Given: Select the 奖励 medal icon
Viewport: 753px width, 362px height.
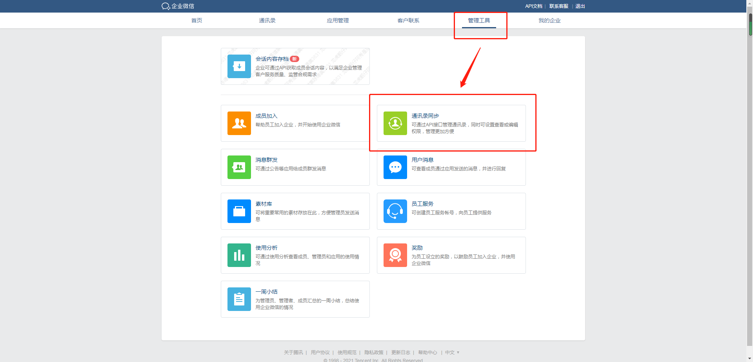Looking at the screenshot, I should (x=395, y=255).
